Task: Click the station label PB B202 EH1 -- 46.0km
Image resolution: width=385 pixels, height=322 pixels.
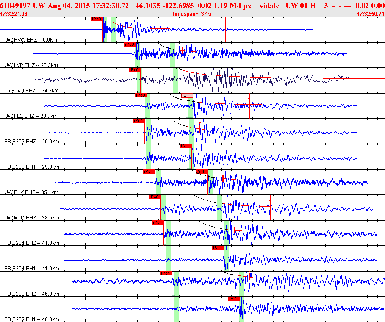Action: [x=32, y=319]
